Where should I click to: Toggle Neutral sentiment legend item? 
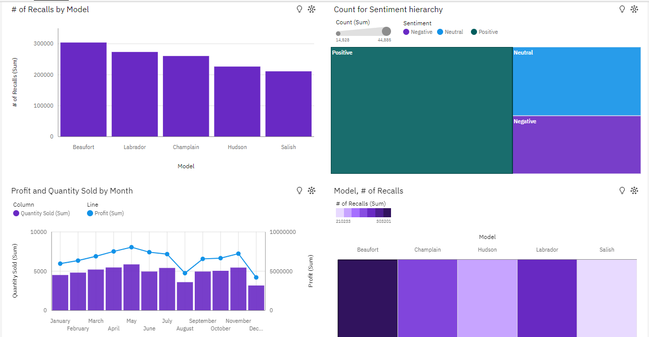450,32
